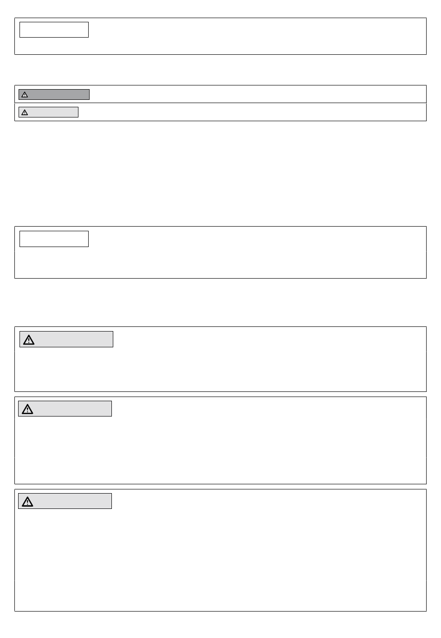Click the blank row area beside the dark gray bar

(255, 94)
